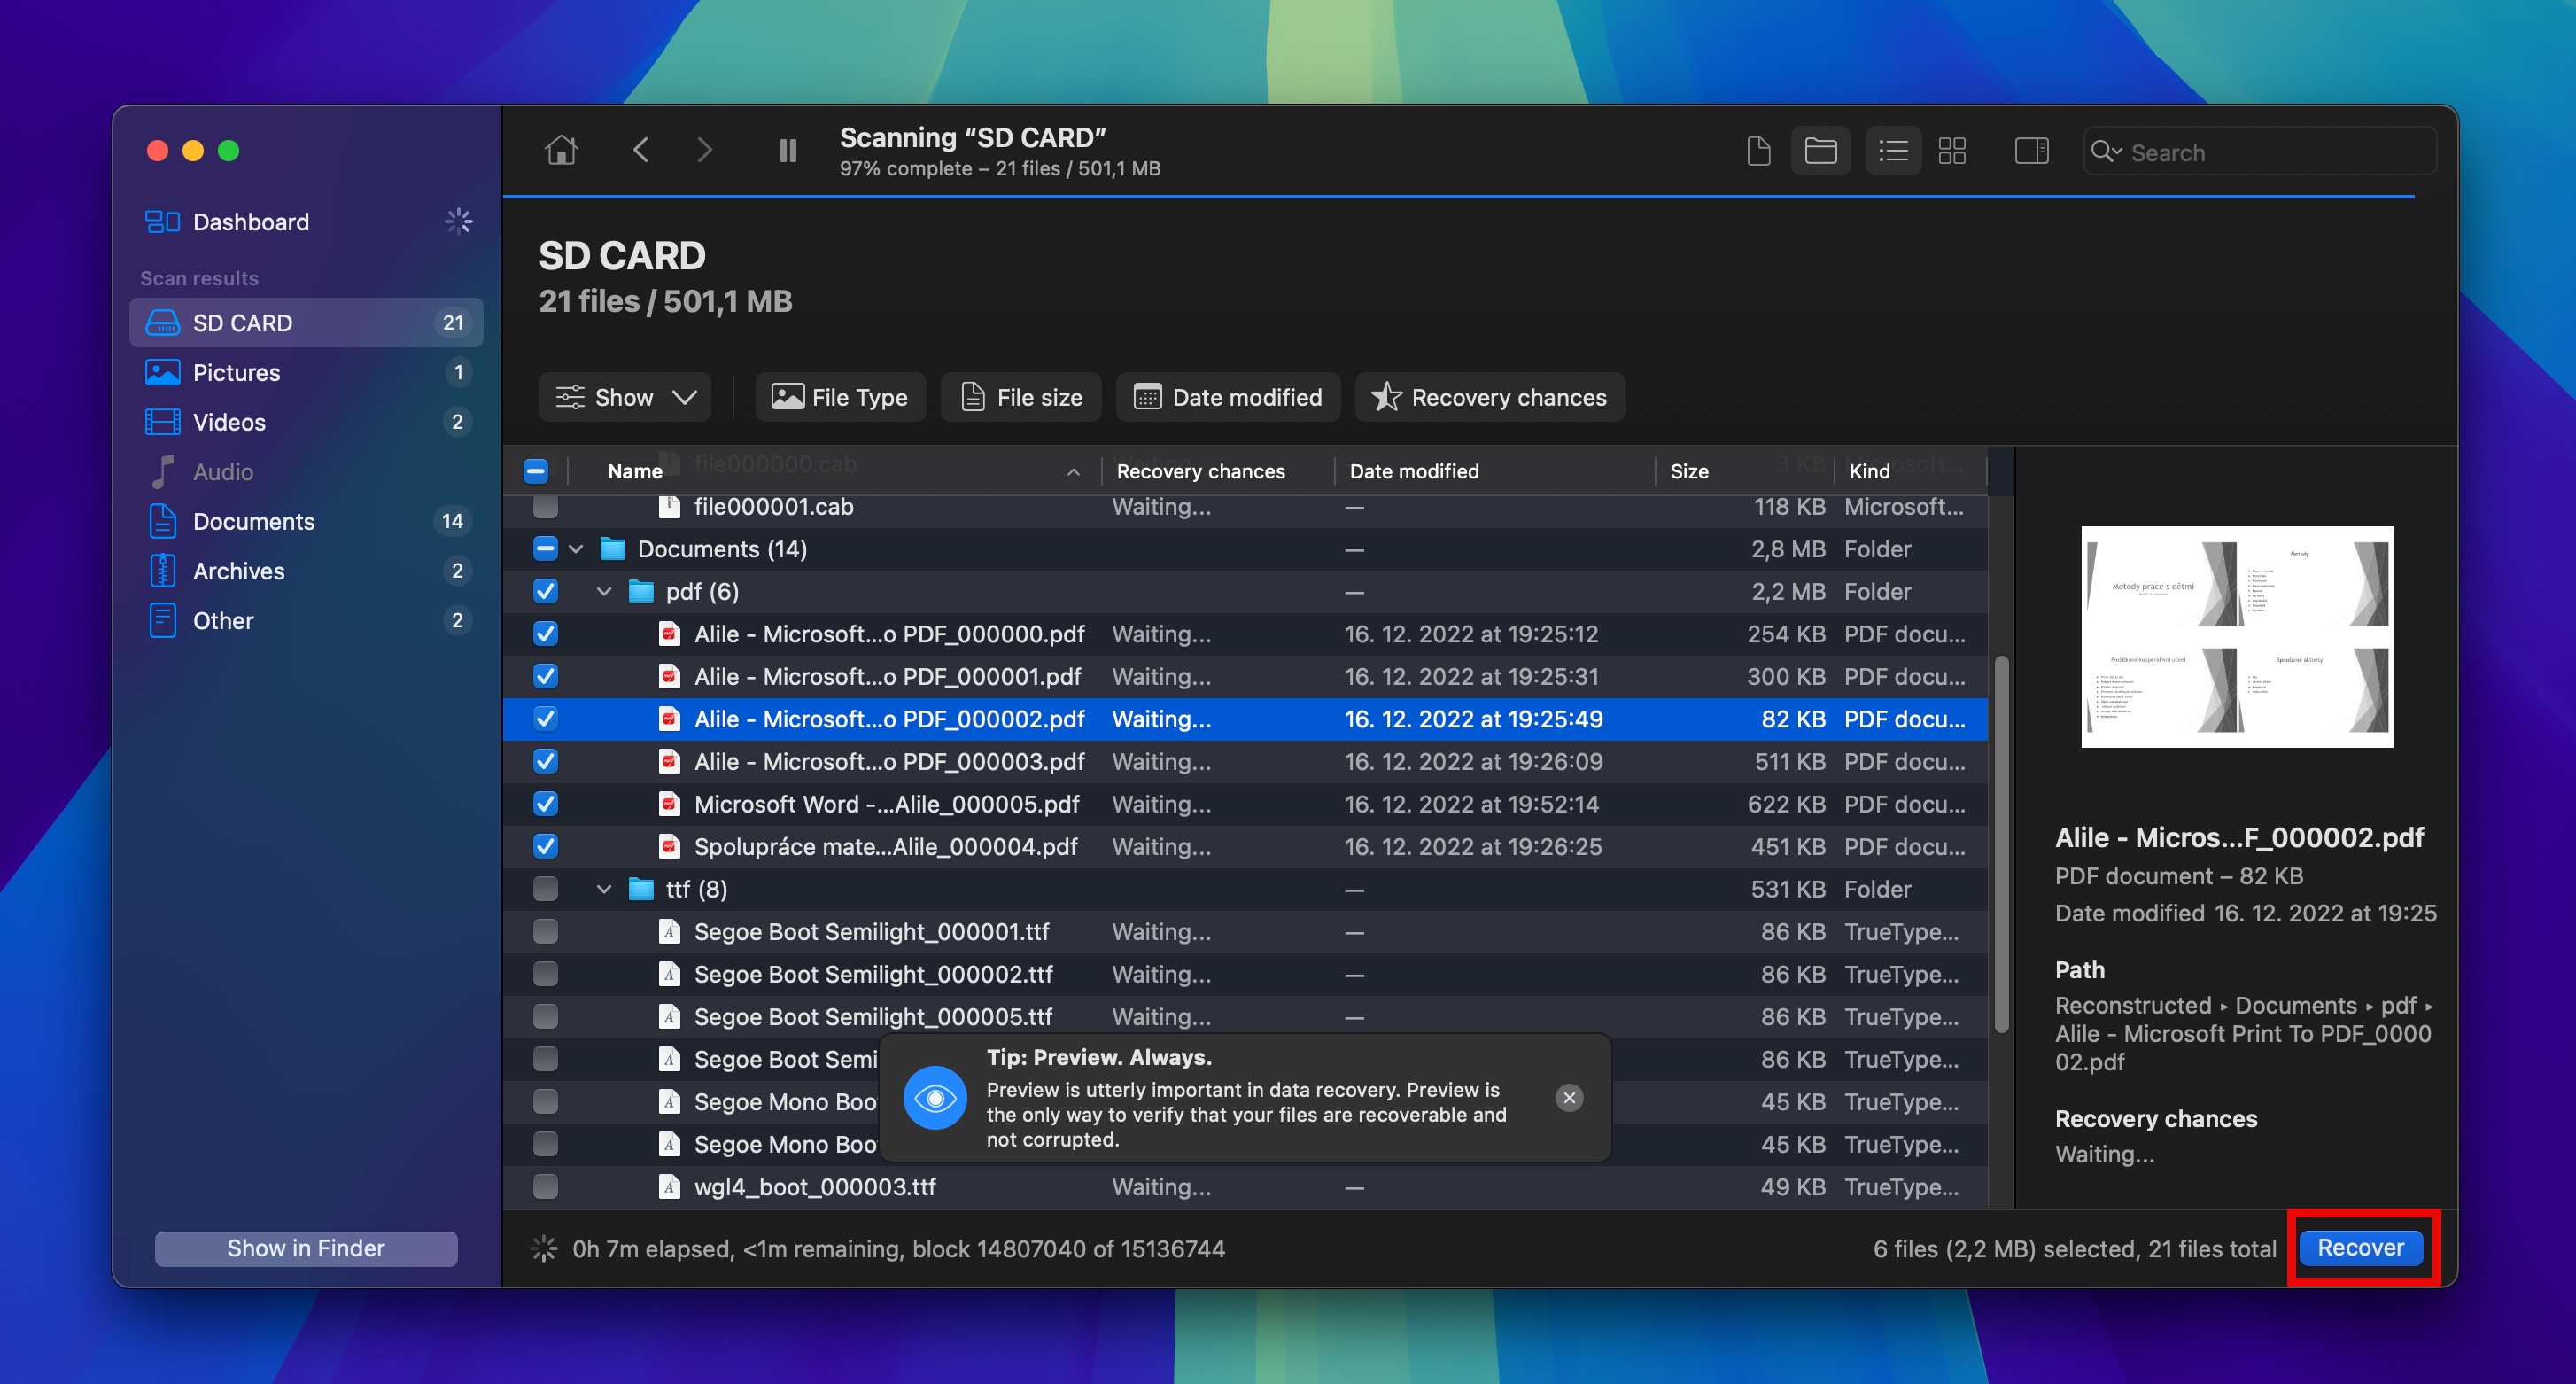Viewport: 2576px width, 1384px height.
Task: Click the Recover button
Action: click(x=2360, y=1248)
